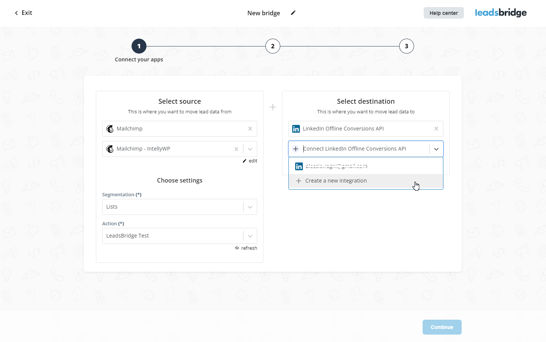Jump to step 2 circle
This screenshot has width=546, height=342.
(273, 46)
